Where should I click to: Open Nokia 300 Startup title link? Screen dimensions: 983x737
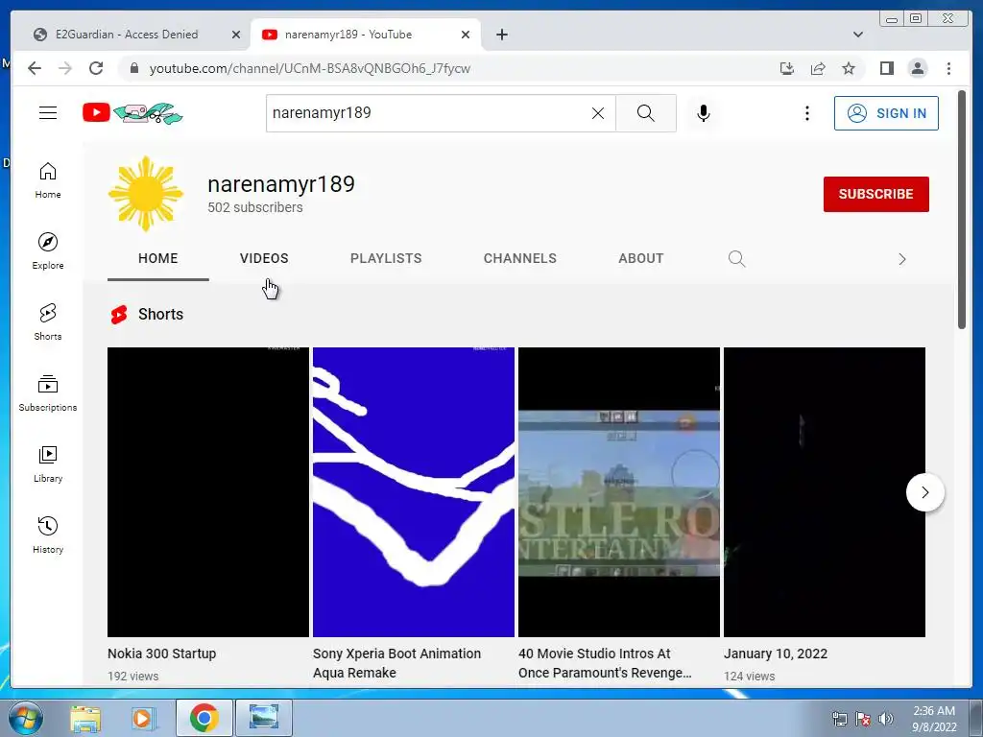click(161, 654)
